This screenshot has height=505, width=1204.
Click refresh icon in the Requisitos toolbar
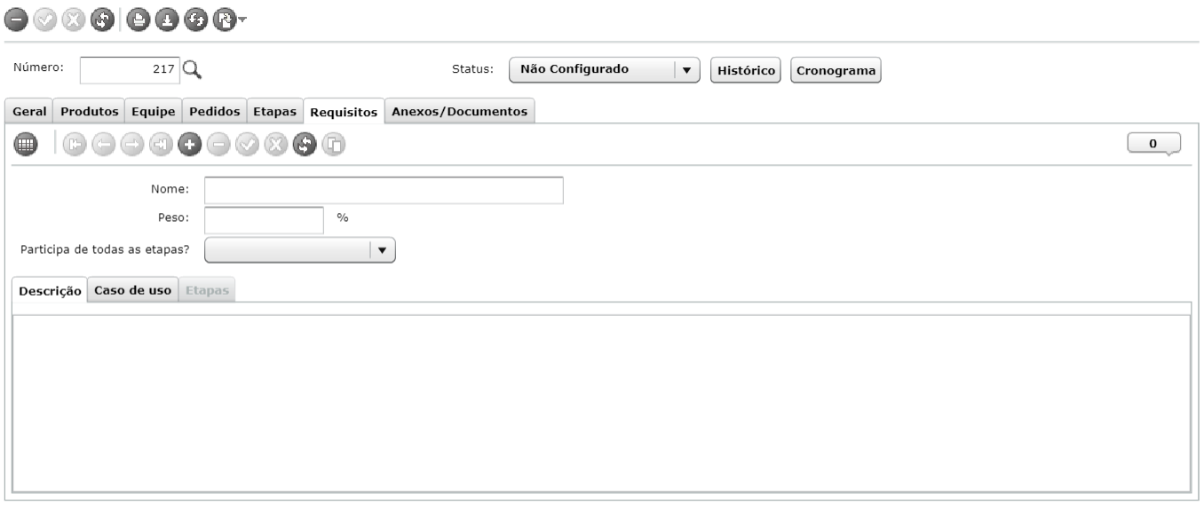[x=306, y=144]
